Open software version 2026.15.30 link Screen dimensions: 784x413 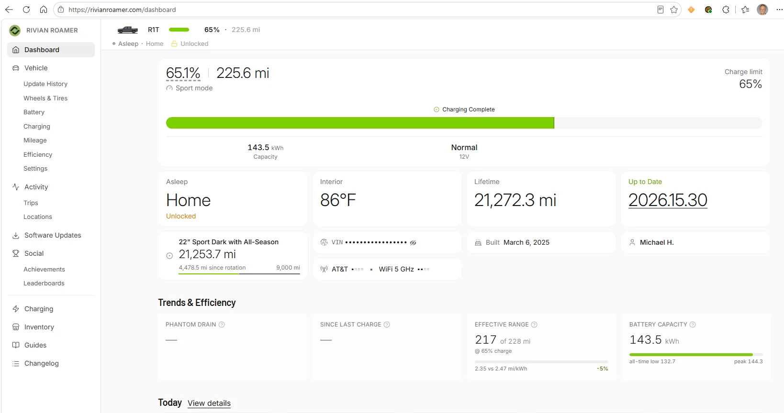point(668,200)
